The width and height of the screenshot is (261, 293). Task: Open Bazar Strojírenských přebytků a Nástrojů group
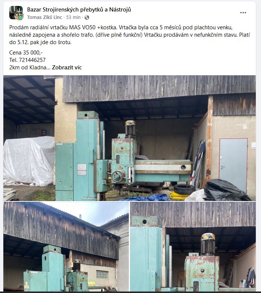(x=79, y=10)
